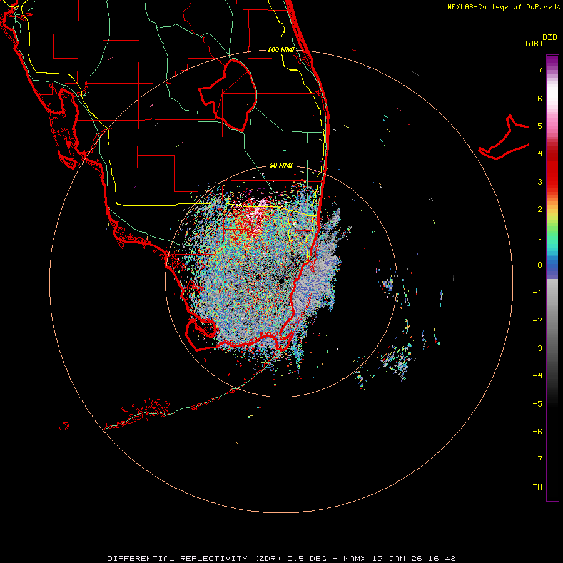This screenshot has height=563, width=563.
Task: Click the -2 value on the color scale
Action: coord(537,321)
